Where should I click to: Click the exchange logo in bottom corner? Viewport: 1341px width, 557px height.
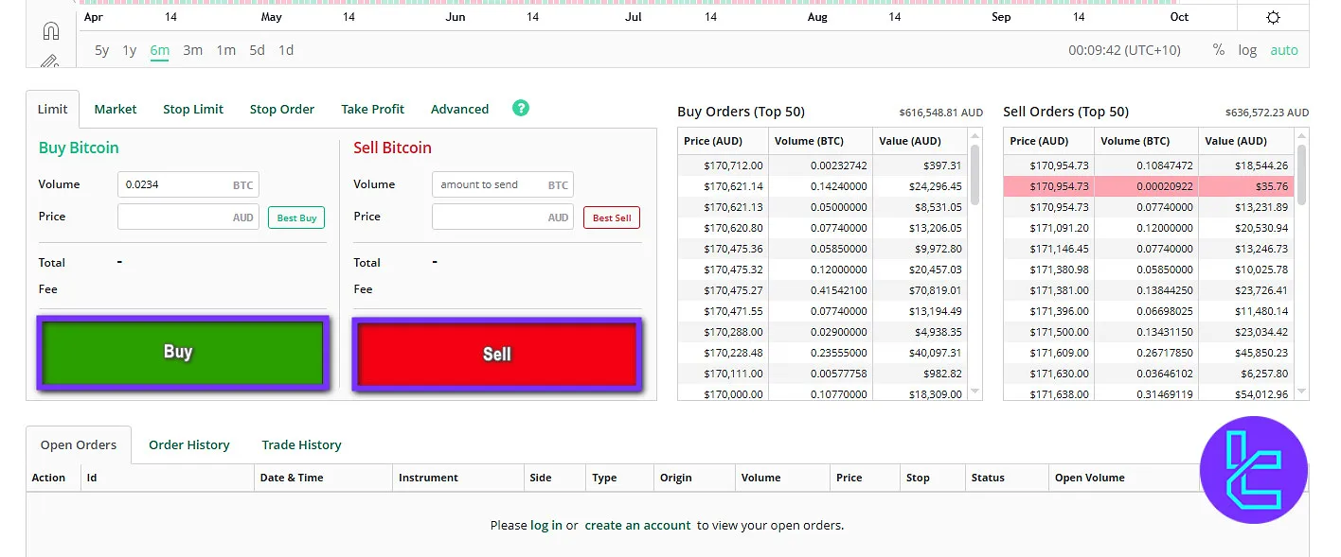(x=1253, y=470)
